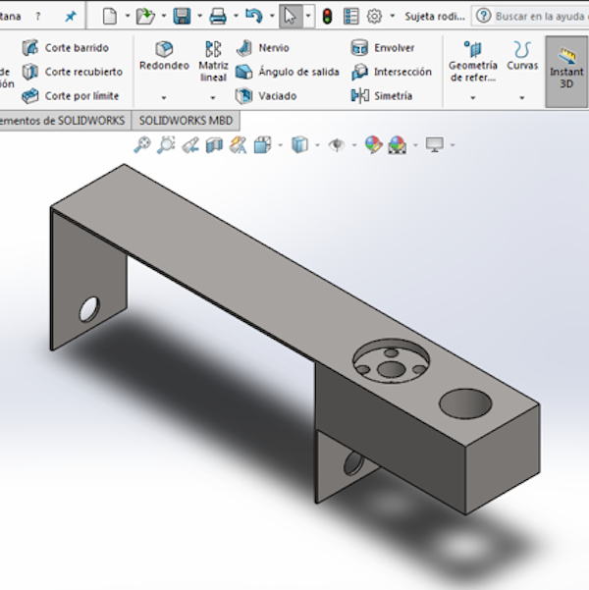The width and height of the screenshot is (589, 590).
Task: Select the Nervio rib tool
Action: (x=262, y=48)
